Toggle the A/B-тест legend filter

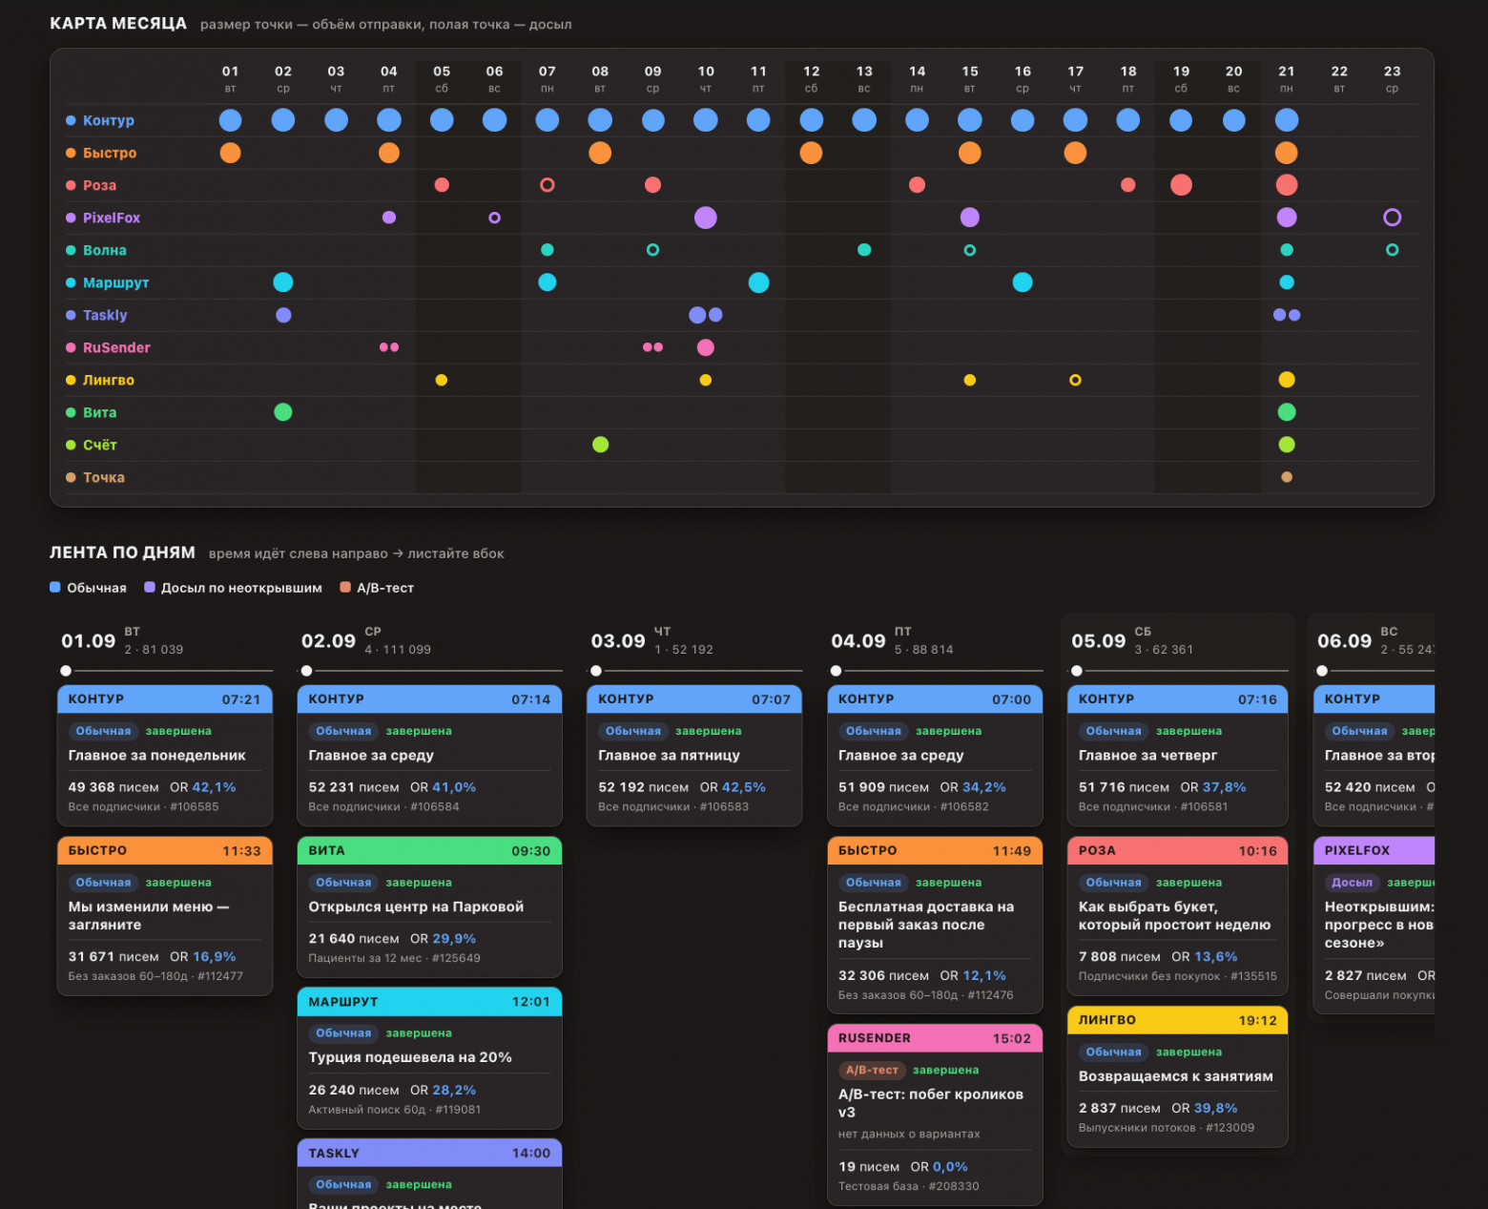(377, 588)
